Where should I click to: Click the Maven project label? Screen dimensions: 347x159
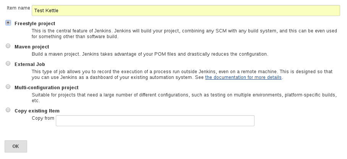(x=32, y=47)
